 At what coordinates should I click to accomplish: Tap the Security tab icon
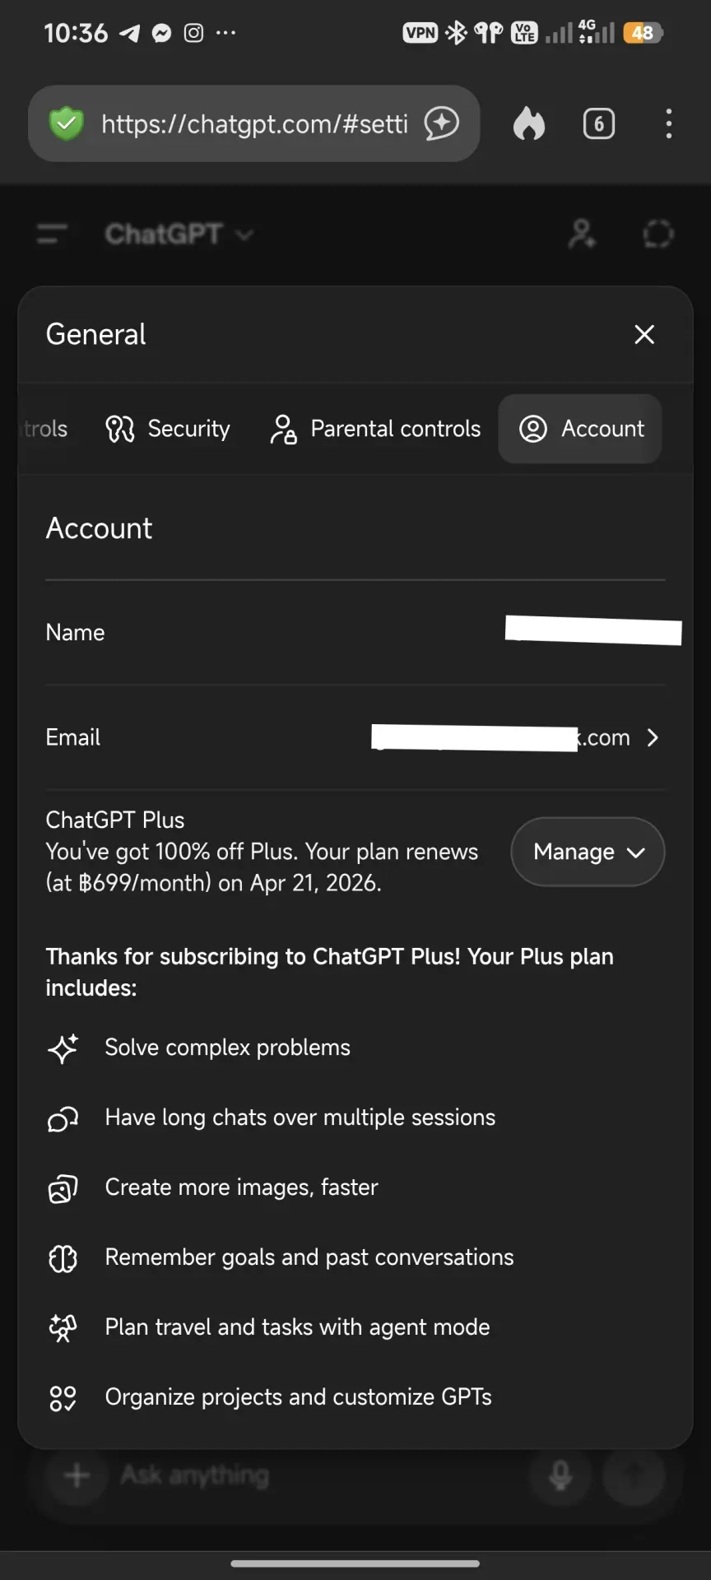[x=119, y=429]
